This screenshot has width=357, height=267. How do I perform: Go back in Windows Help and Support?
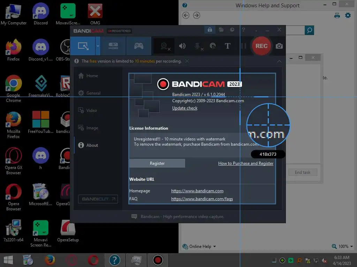click(x=186, y=15)
